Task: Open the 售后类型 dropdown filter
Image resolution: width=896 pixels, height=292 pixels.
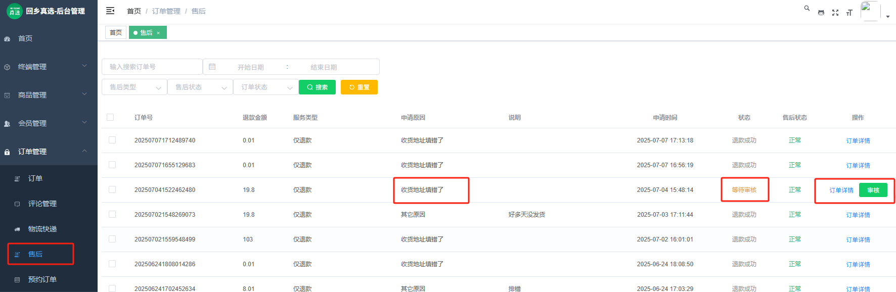Action: (135, 87)
